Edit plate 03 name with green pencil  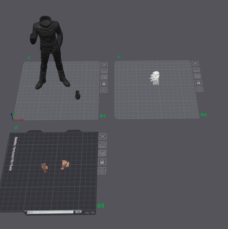click(x=16, y=127)
